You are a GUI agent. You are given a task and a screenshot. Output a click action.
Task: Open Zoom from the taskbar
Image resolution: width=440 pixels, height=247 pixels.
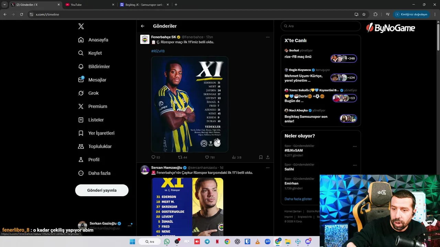pyautogui.click(x=267, y=242)
